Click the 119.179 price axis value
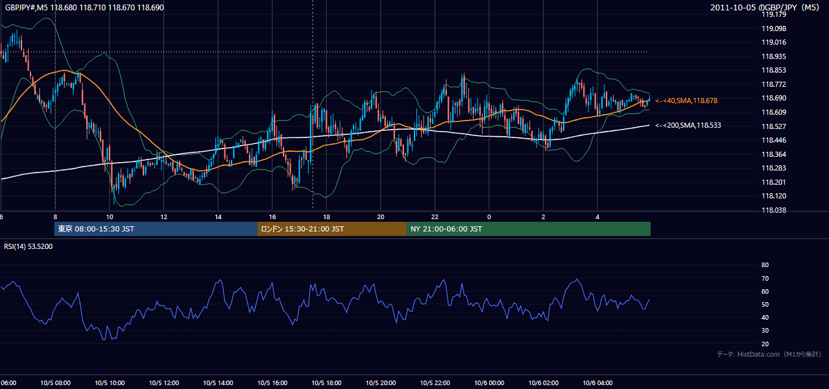Screen dimensions: 829x389 [773, 15]
